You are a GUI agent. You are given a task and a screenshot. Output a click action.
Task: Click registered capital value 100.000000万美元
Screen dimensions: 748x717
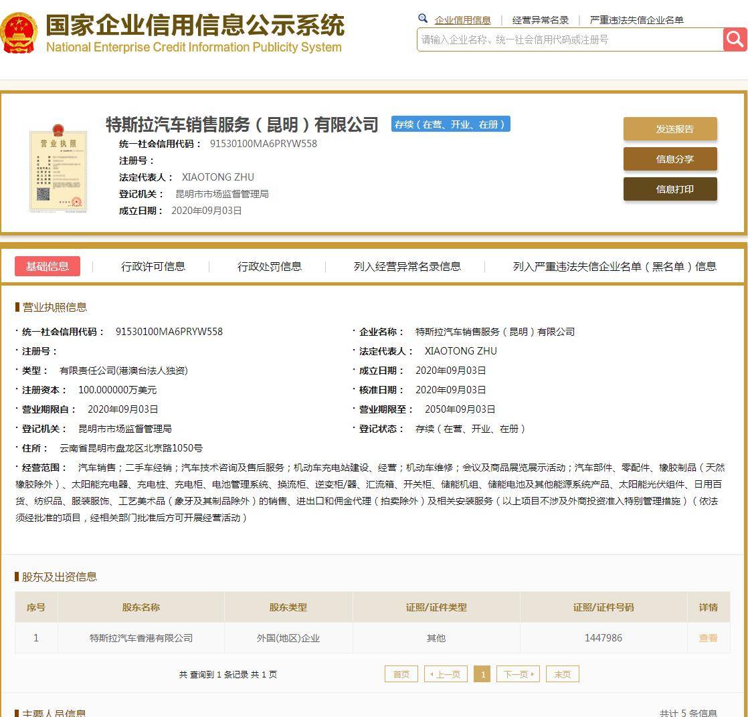click(117, 390)
